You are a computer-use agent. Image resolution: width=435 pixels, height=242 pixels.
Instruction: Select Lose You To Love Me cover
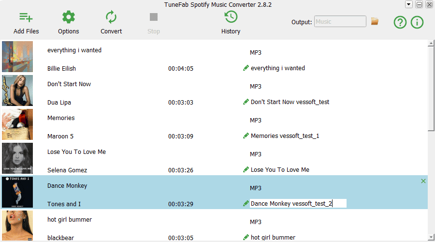point(17,158)
